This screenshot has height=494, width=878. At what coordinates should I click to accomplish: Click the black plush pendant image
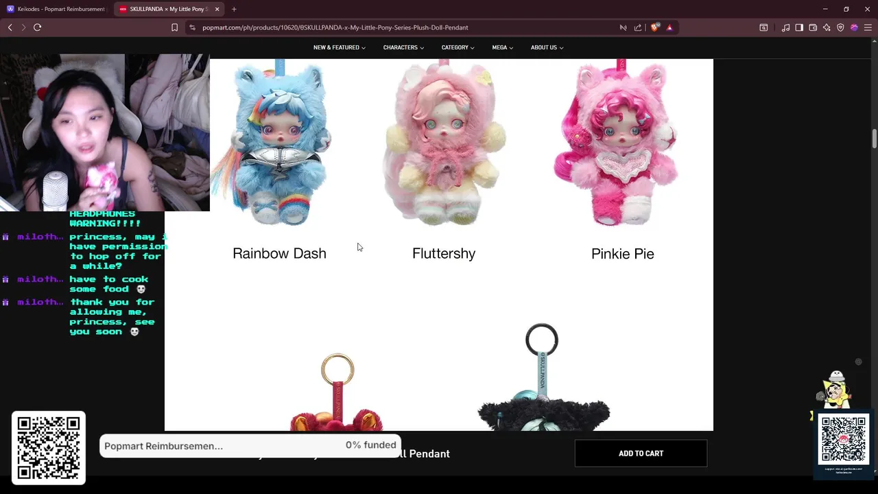tap(543, 377)
